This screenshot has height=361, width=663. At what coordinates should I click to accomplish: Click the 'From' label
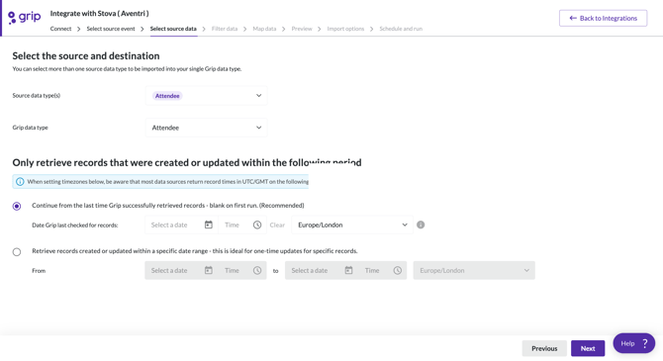[x=39, y=271]
